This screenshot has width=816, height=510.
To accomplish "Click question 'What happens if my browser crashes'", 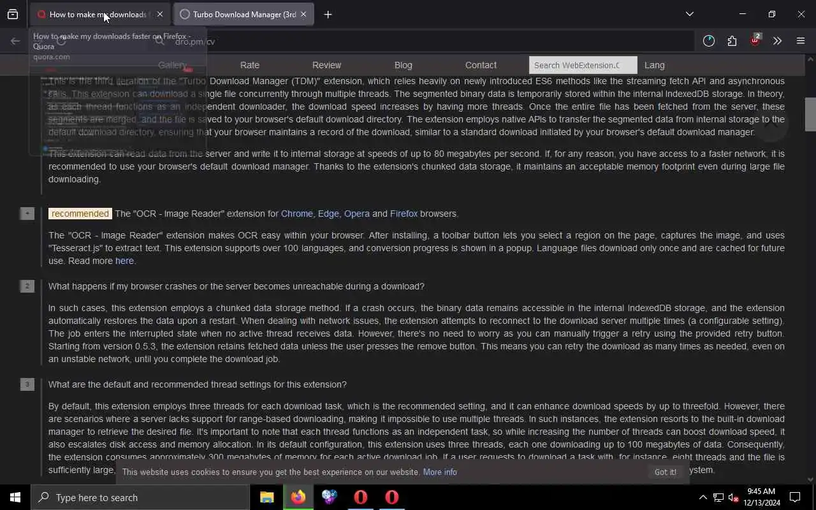I will click(237, 286).
